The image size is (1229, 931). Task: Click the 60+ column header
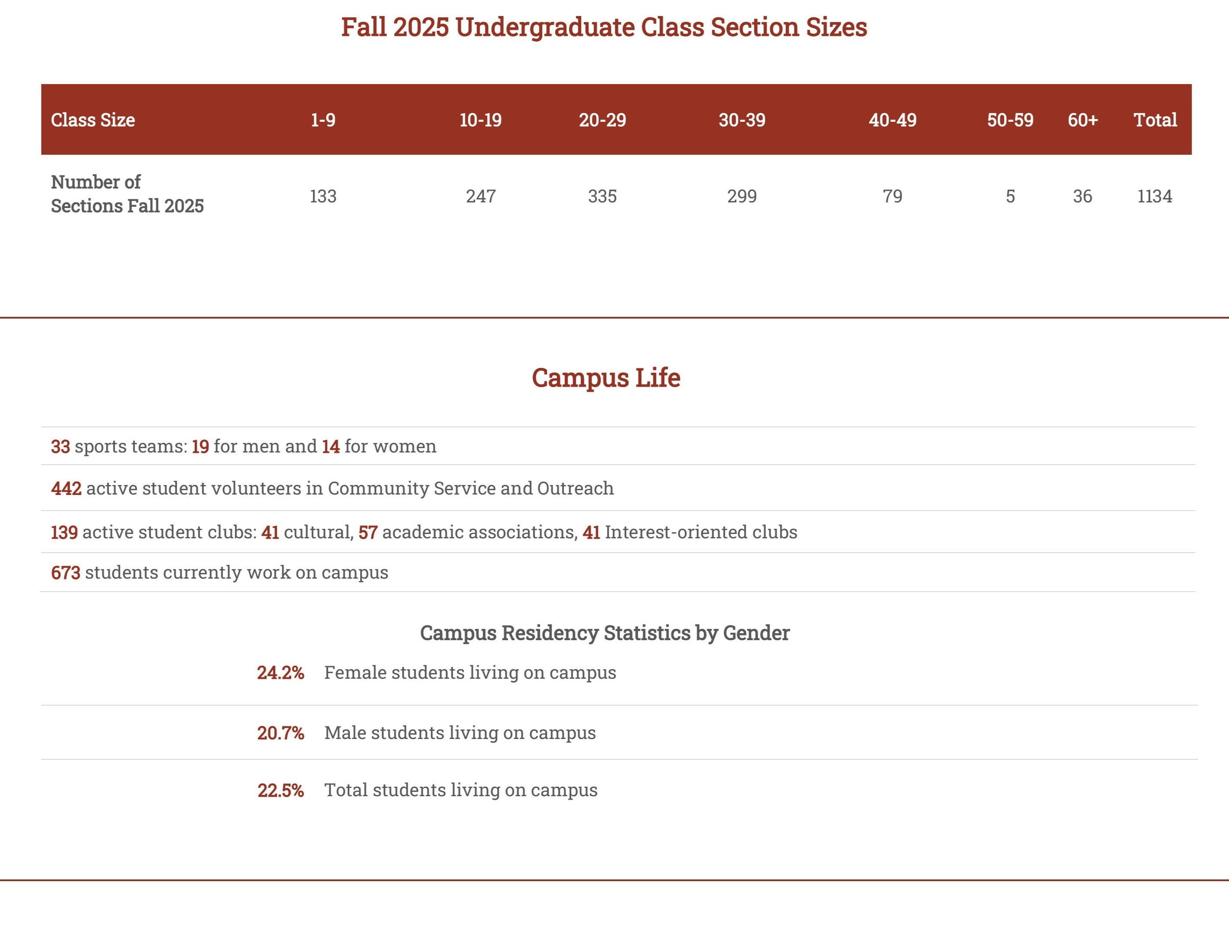pos(1083,120)
